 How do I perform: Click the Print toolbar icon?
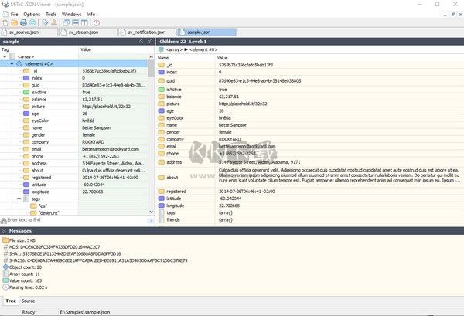click(24, 23)
